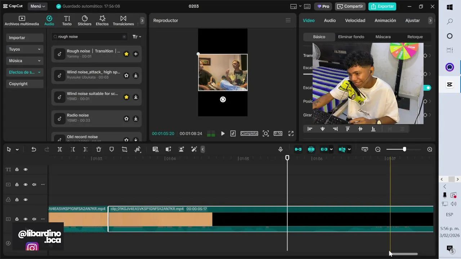Open the Menú dropdown
The height and width of the screenshot is (259, 461).
[38, 6]
